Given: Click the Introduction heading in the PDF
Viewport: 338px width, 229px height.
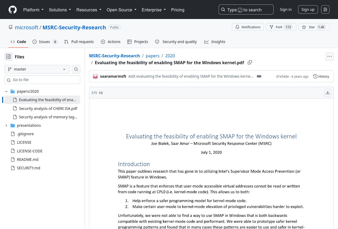Looking at the screenshot, I should tap(134, 164).
